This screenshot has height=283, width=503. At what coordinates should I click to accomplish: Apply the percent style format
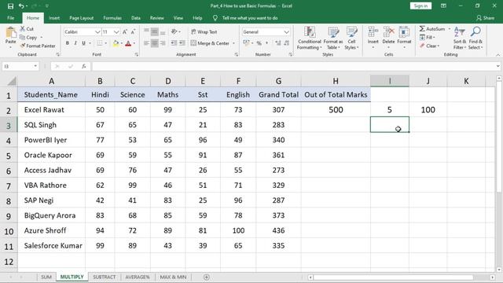click(x=259, y=43)
